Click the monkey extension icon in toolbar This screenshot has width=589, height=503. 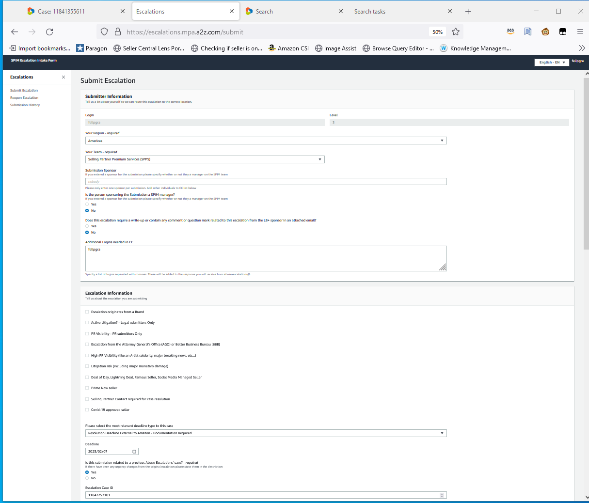point(545,31)
